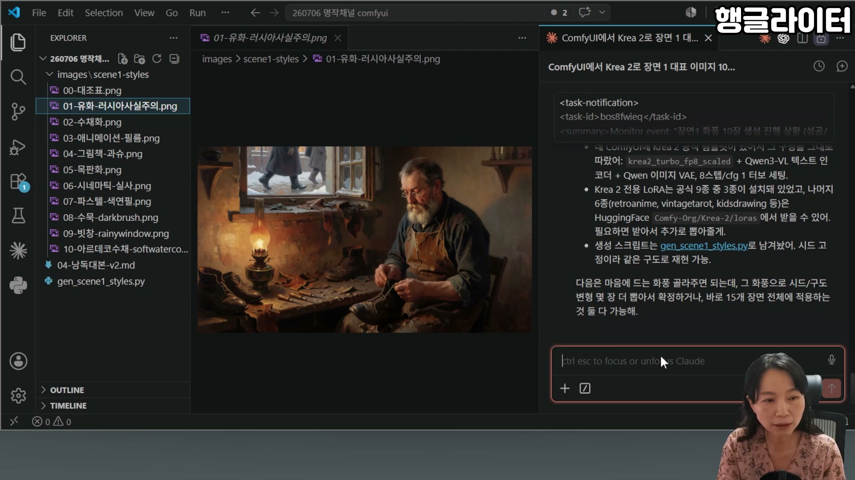This screenshot has height=480, width=855.
Task: Click the New Folder icon in Explorer
Action: click(139, 59)
